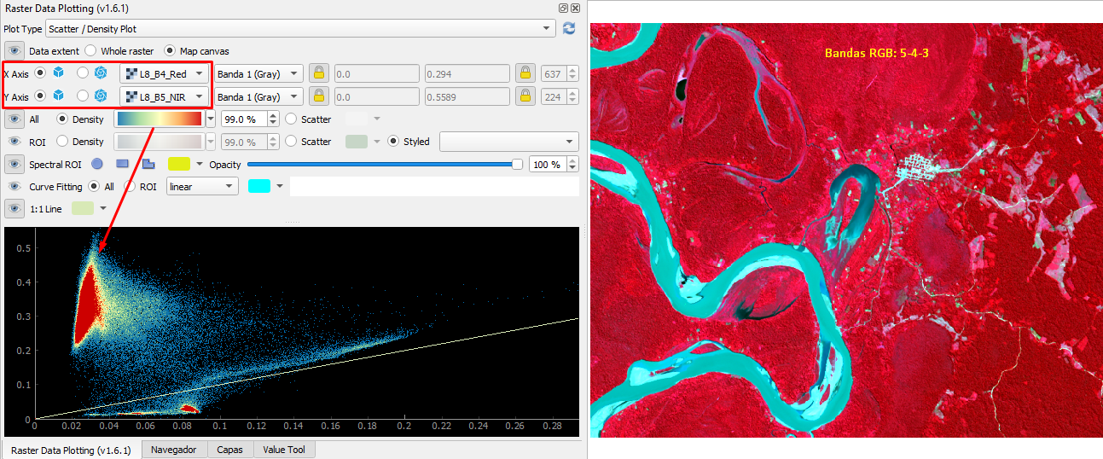Select Scatter radio in ROI row
Screen dimensions: 1103x459
291,142
